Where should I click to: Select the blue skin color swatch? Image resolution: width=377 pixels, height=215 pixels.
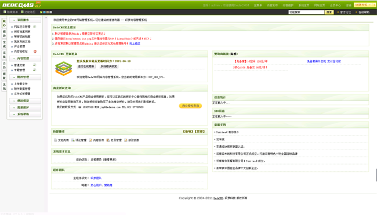pyautogui.click(x=44, y=12)
